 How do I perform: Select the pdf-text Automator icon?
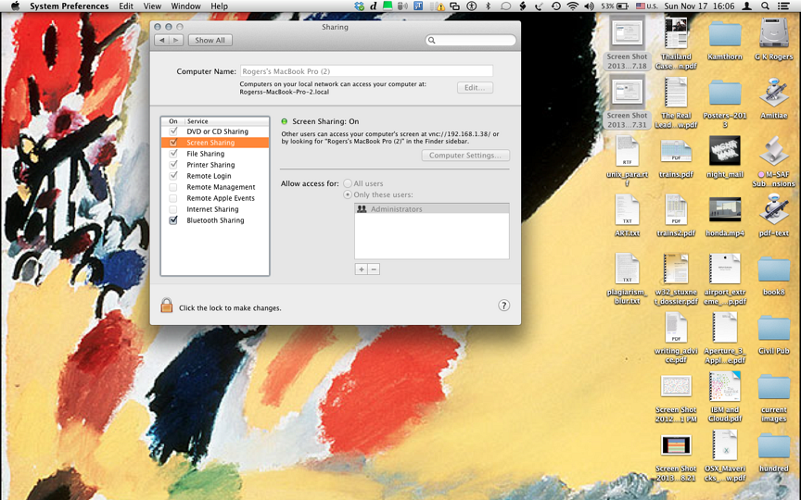[774, 209]
